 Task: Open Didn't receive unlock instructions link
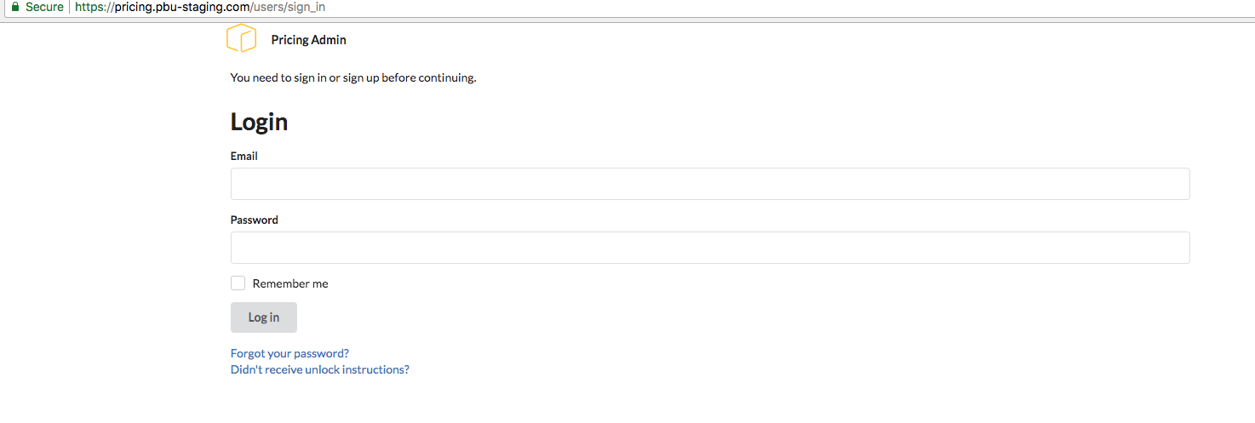click(319, 370)
